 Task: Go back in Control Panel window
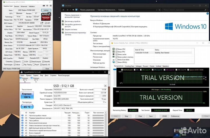click(x=64, y=10)
